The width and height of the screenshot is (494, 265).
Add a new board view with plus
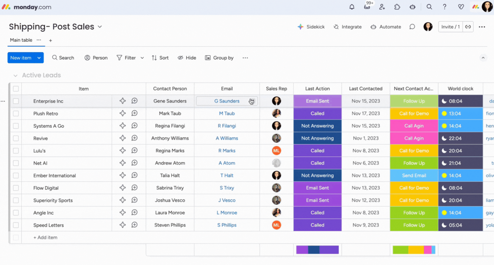(50, 41)
